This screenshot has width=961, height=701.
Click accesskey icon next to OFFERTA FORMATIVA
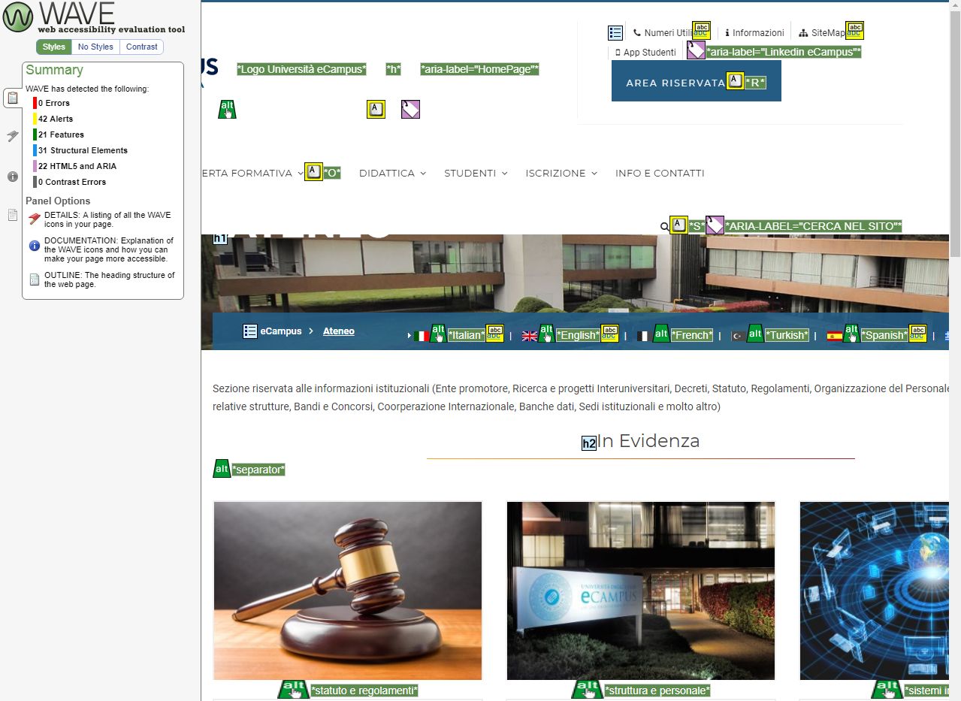pos(313,171)
